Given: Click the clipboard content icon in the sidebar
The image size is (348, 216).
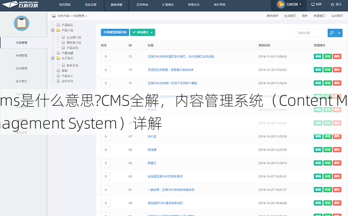Looking at the screenshot, I should [x=22, y=23].
